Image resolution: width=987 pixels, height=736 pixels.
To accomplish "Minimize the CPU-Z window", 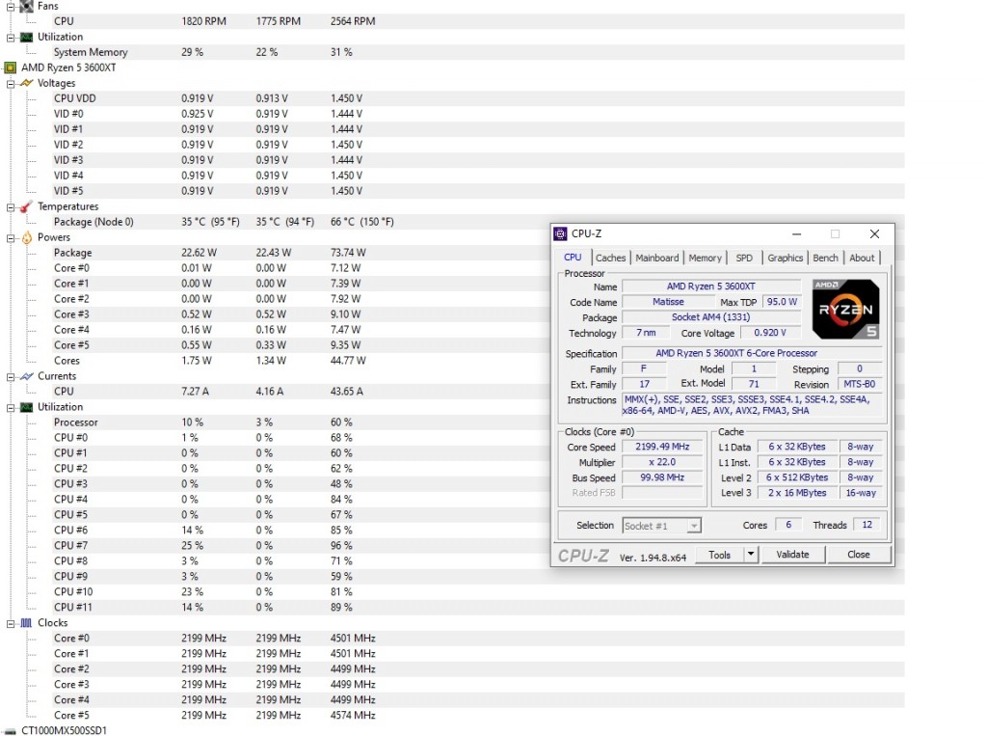I will coord(796,233).
